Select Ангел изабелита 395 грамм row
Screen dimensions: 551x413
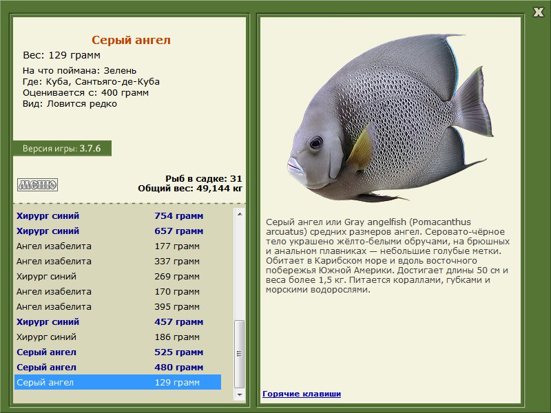117,306
